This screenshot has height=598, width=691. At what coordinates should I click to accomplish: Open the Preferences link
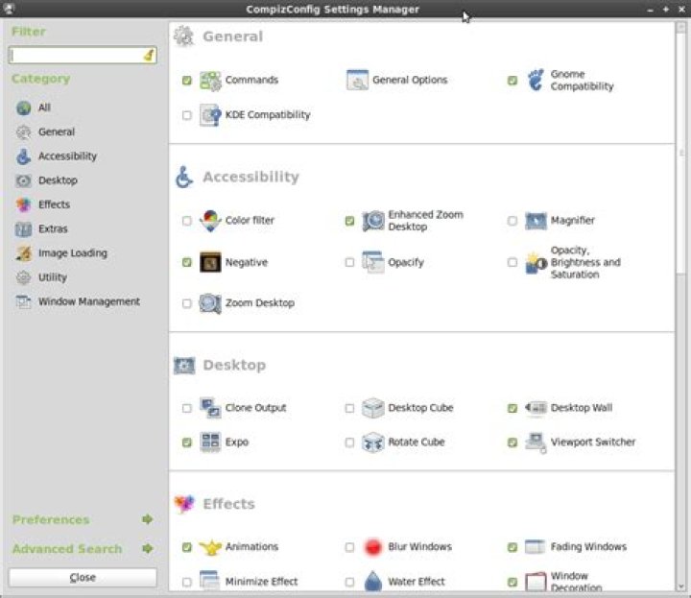pos(51,519)
